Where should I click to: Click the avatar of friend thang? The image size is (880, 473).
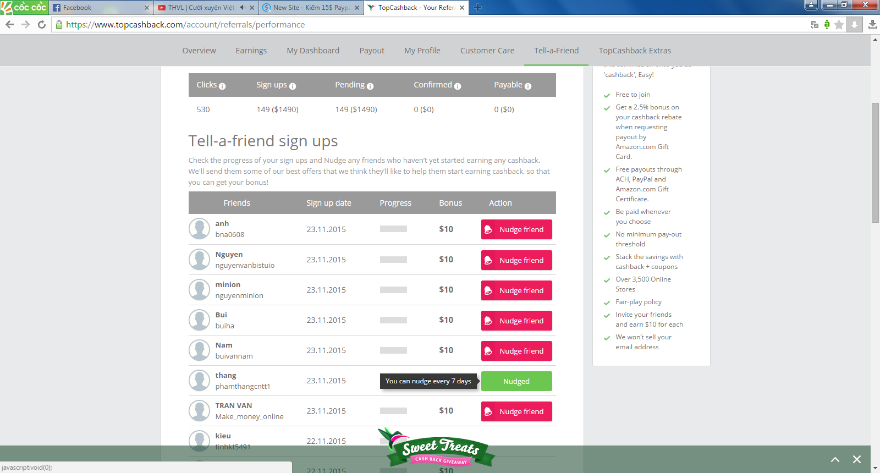[199, 381]
